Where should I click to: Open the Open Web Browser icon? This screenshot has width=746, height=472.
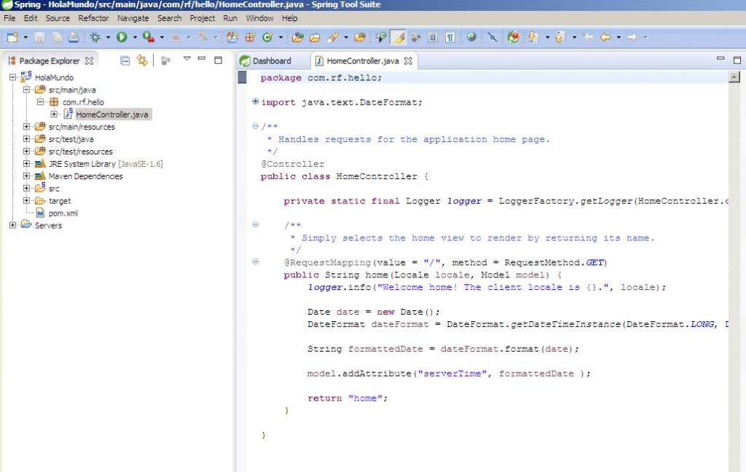(472, 36)
